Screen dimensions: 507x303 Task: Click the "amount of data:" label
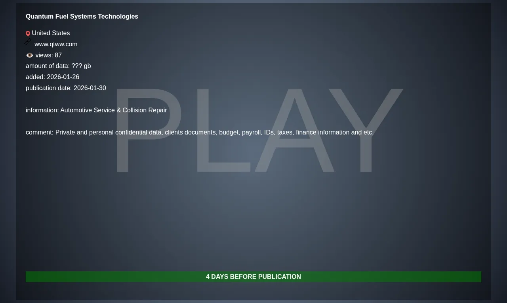48,66
